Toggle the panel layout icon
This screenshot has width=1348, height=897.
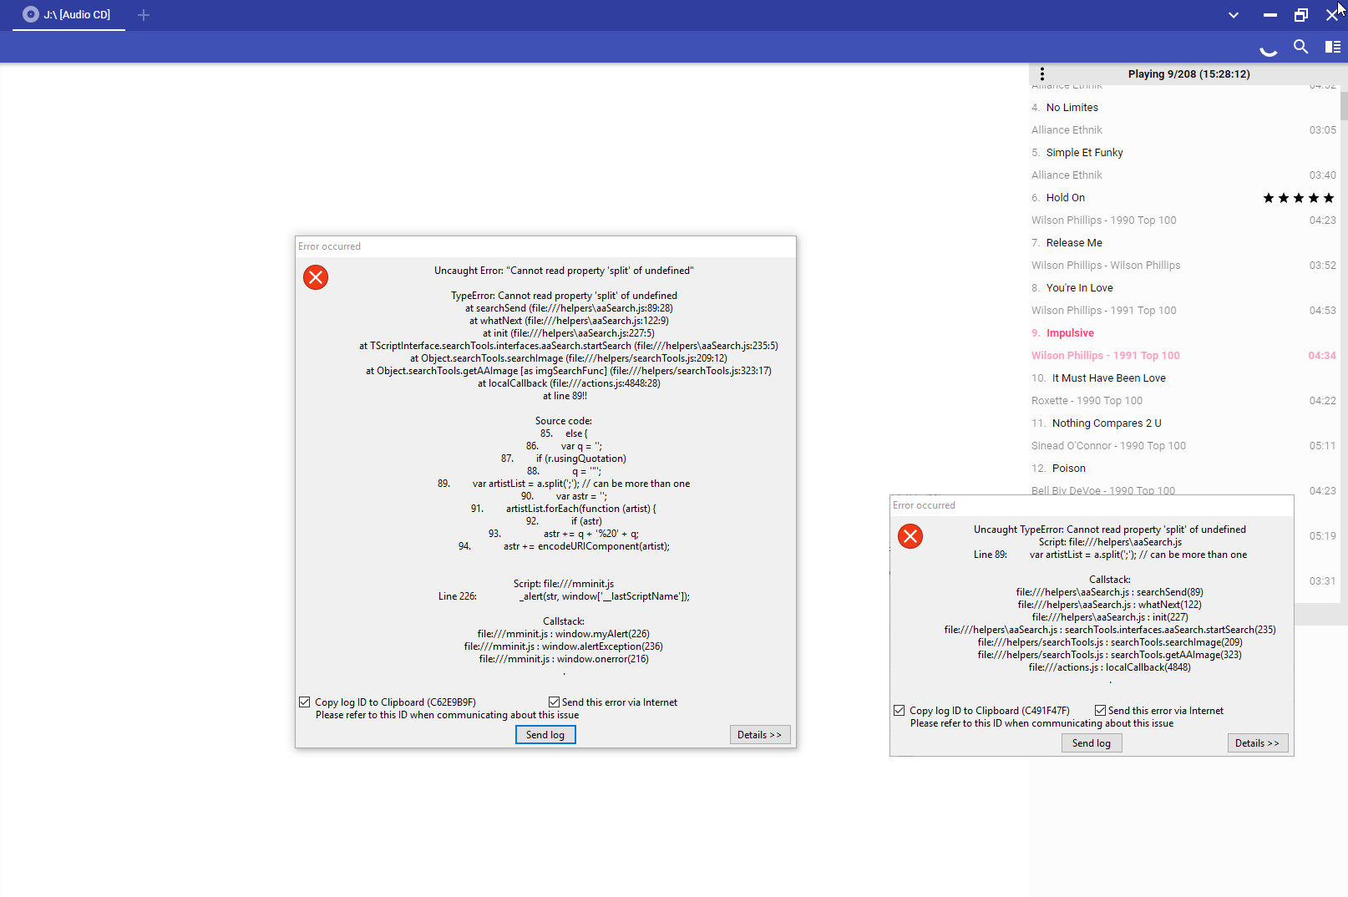[x=1333, y=47]
